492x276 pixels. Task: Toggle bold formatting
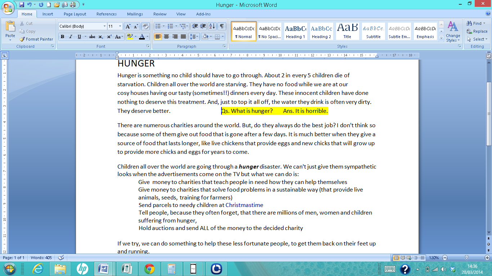click(x=62, y=37)
